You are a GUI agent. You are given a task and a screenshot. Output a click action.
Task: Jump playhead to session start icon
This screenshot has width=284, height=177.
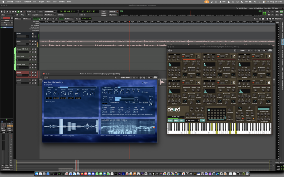coord(7,12)
